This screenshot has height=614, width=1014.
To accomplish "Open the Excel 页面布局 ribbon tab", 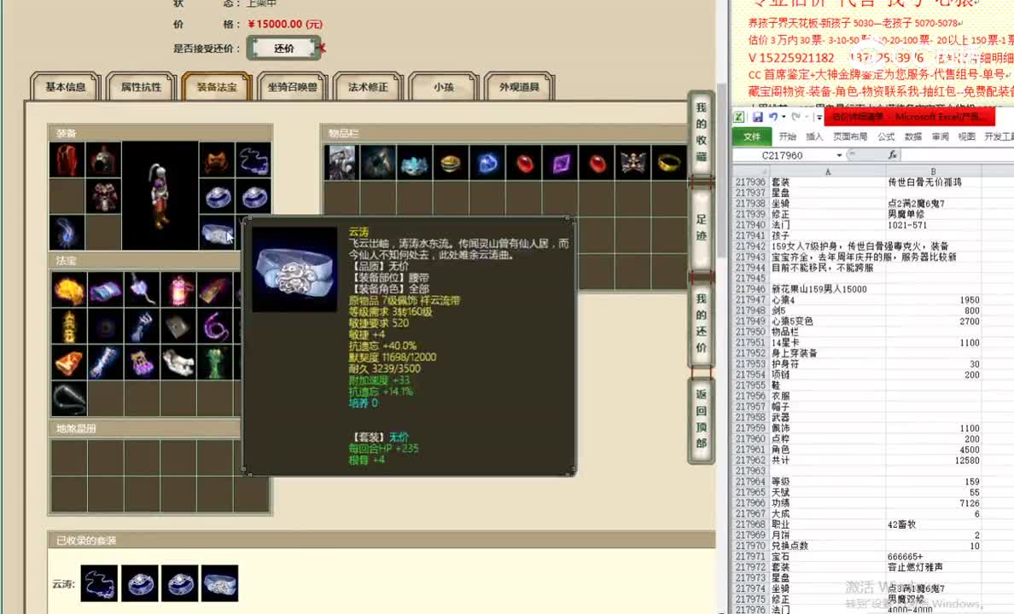I will pyautogui.click(x=850, y=136).
